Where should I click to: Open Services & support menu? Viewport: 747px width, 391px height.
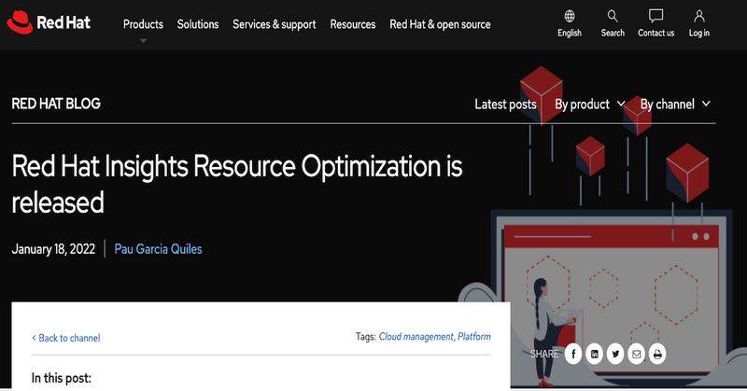click(274, 24)
